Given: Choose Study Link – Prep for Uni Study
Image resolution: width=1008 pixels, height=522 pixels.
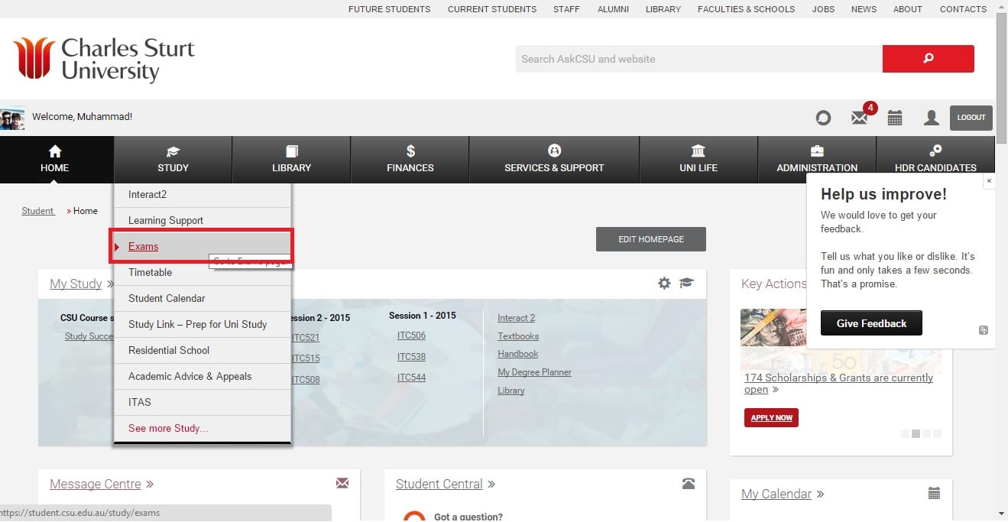Looking at the screenshot, I should click(x=203, y=324).
